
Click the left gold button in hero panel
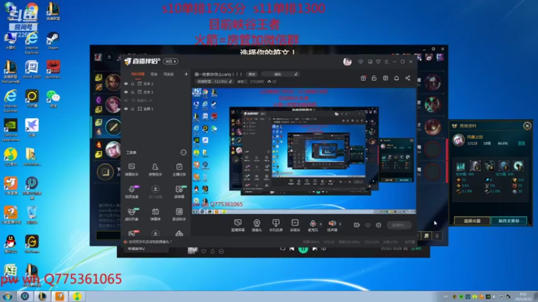pyautogui.click(x=473, y=221)
